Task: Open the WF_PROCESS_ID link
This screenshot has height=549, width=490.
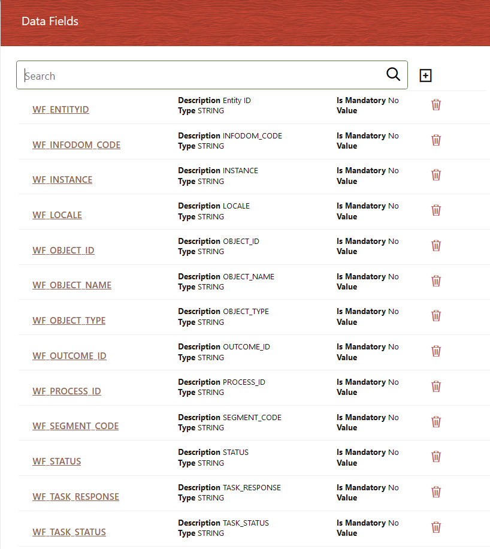Action: tap(66, 391)
